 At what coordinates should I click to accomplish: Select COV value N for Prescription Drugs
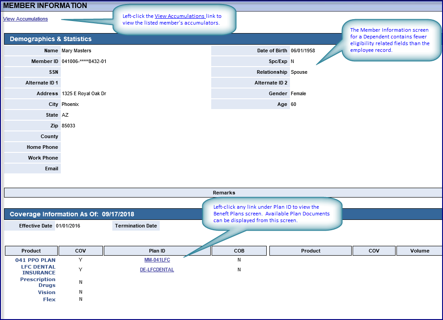[81, 282]
